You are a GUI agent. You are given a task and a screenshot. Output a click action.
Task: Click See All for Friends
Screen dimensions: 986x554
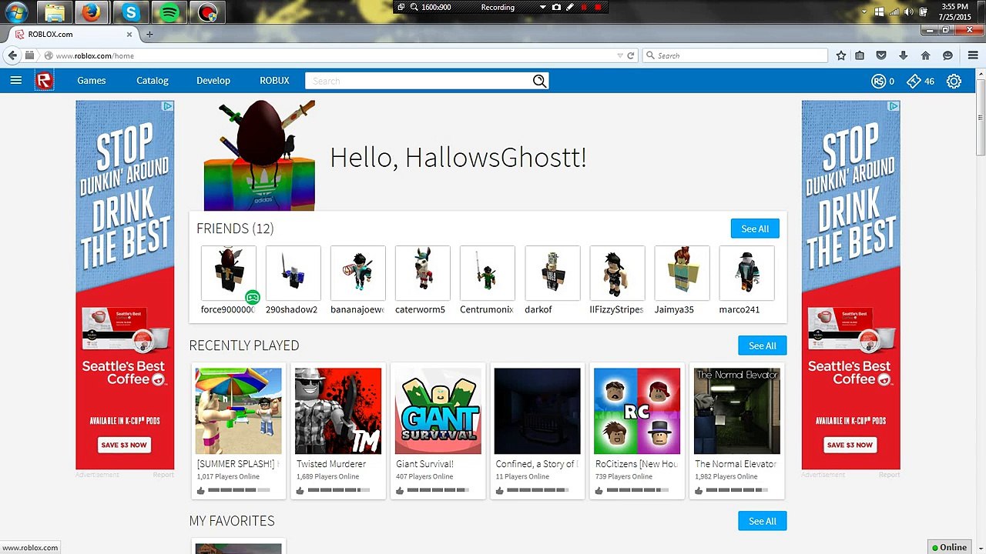[755, 229]
